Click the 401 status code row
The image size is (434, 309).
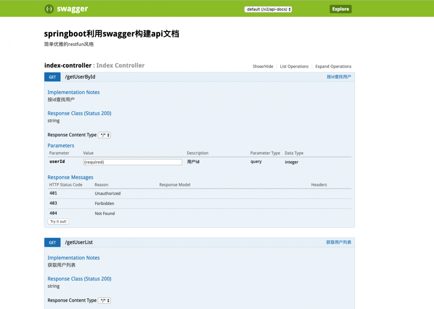[x=199, y=193]
